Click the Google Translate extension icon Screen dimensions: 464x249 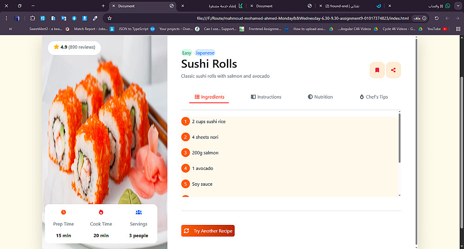[x=64, y=19]
